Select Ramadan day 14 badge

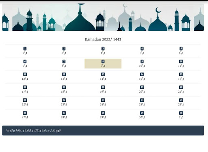(x=142, y=74)
